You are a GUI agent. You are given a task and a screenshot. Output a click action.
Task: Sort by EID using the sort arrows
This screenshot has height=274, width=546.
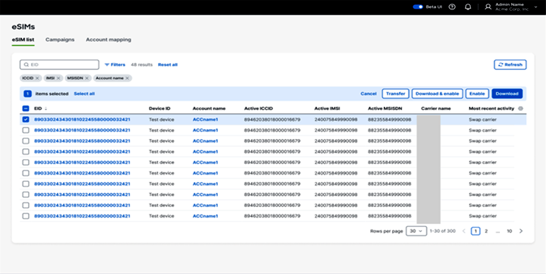(46, 108)
